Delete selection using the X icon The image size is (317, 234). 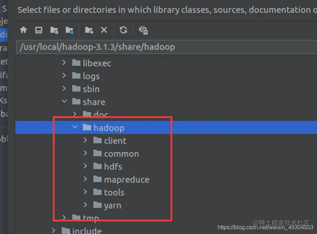click(x=104, y=30)
